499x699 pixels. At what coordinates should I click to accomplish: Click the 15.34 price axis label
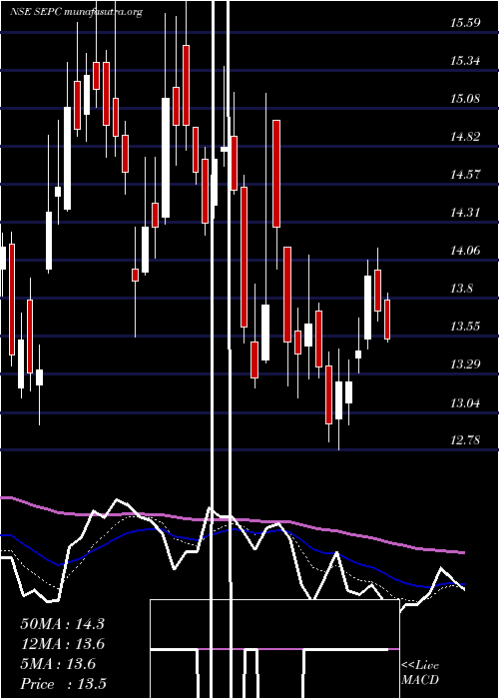pyautogui.click(x=465, y=60)
